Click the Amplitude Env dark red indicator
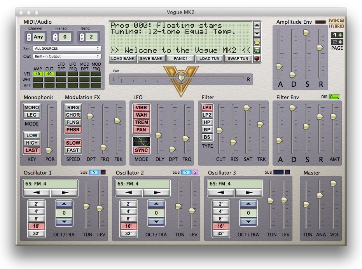362x269 pixels. click(x=320, y=22)
